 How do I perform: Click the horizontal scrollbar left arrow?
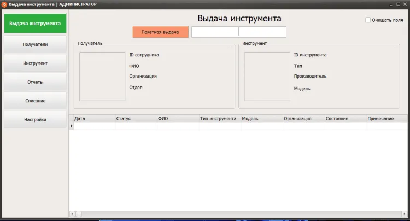(x=72, y=214)
